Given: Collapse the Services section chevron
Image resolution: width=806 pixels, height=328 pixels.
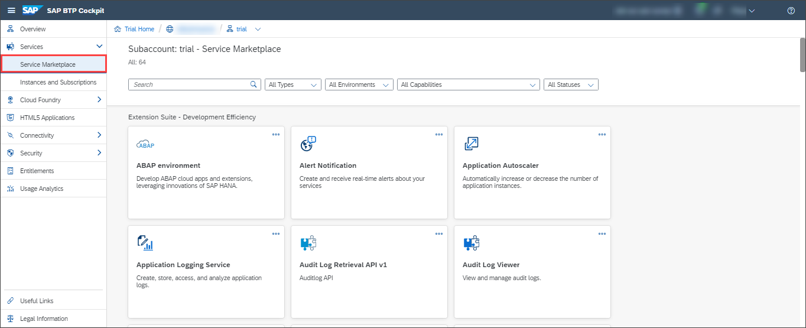Looking at the screenshot, I should coord(99,47).
